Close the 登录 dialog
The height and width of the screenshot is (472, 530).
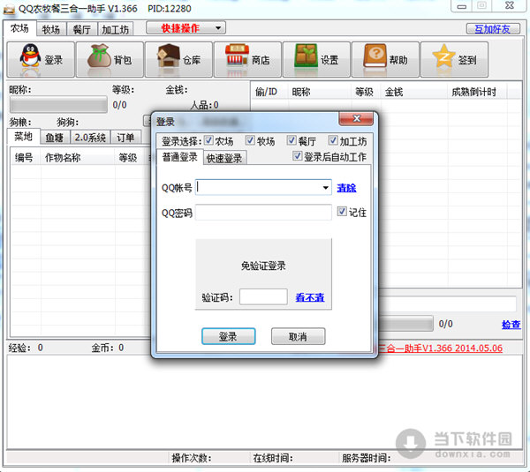click(x=356, y=118)
